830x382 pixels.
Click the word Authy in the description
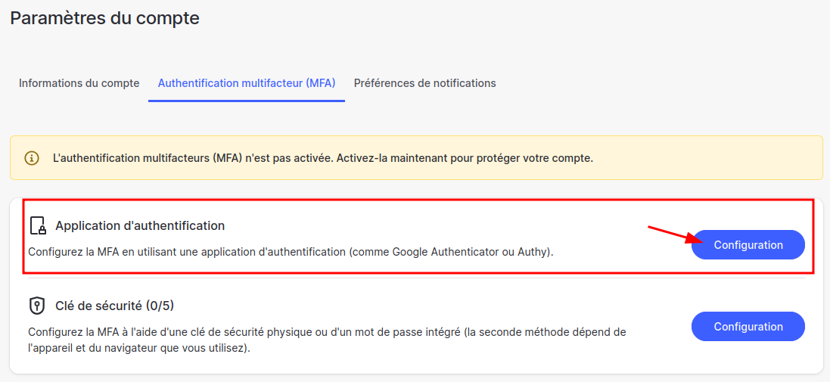(533, 252)
